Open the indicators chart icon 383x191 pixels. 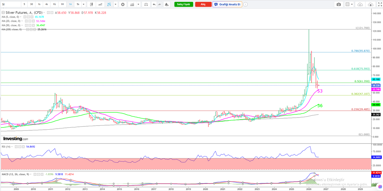132,4
